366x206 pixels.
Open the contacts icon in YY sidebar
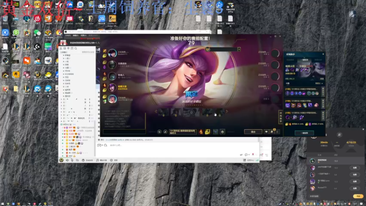pyautogui.click(x=61, y=49)
